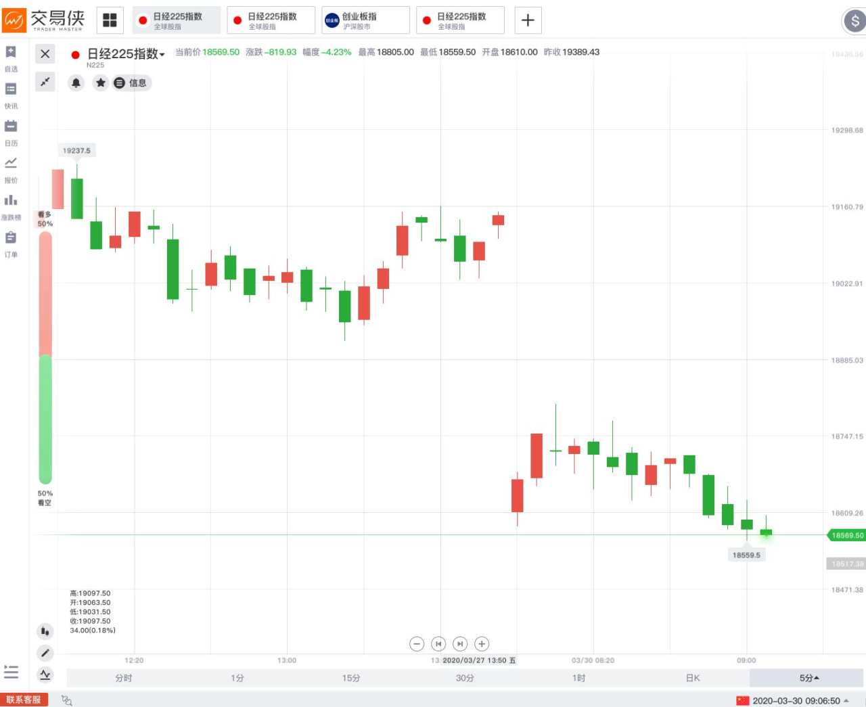Open the 快讯 news feed from sidebar
This screenshot has height=707, width=866.
click(10, 96)
